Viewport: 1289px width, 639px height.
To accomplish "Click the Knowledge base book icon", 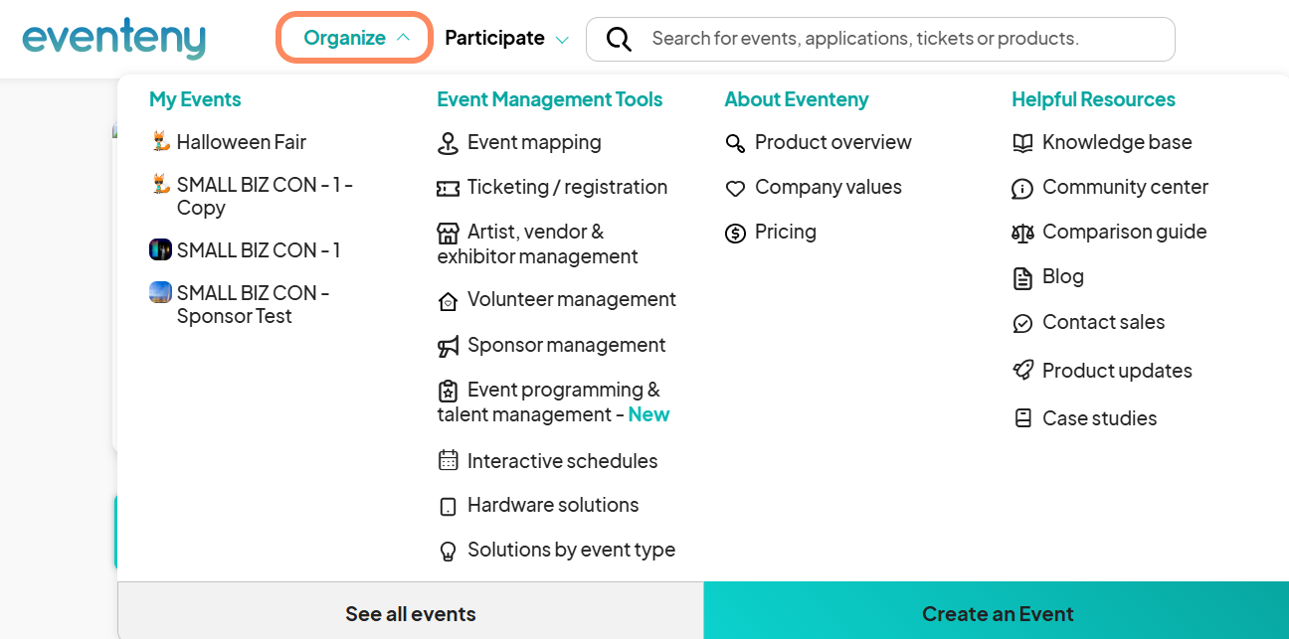I will click(x=1022, y=143).
